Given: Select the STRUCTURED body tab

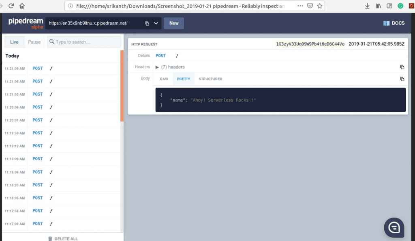Looking at the screenshot, I should click(x=210, y=79).
